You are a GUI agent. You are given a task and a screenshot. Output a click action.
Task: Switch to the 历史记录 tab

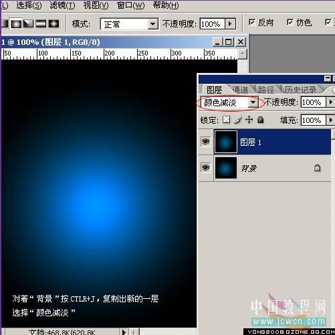(300, 90)
